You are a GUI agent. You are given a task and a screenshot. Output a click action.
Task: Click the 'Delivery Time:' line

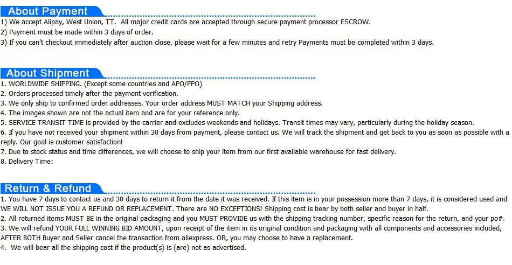pos(26,162)
